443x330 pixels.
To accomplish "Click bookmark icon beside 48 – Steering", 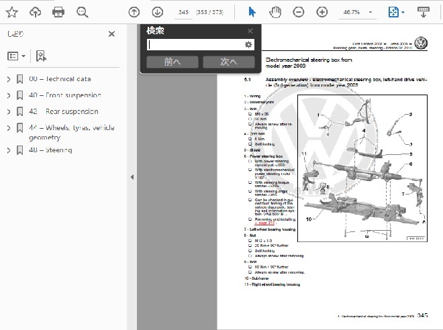I will [x=19, y=150].
